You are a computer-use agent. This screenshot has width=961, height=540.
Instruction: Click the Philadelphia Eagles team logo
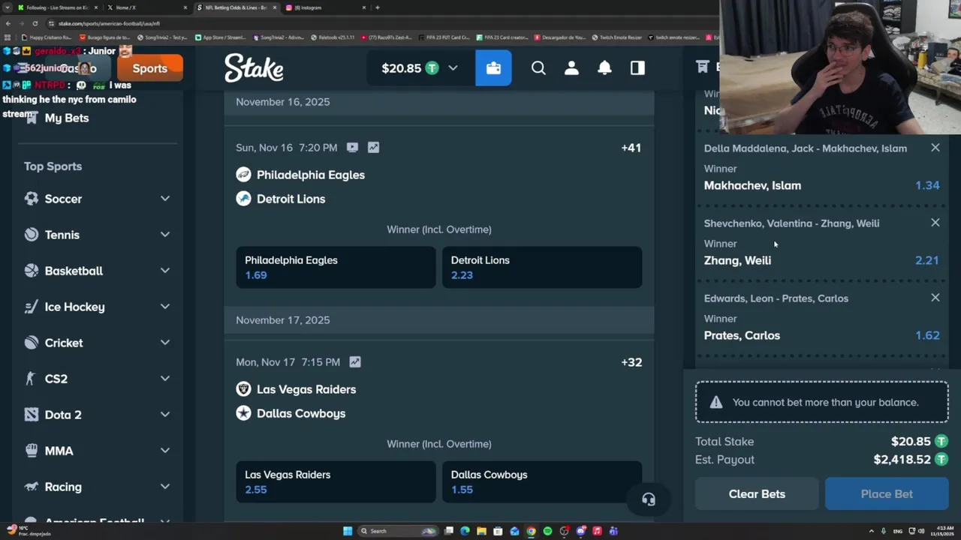coord(243,175)
